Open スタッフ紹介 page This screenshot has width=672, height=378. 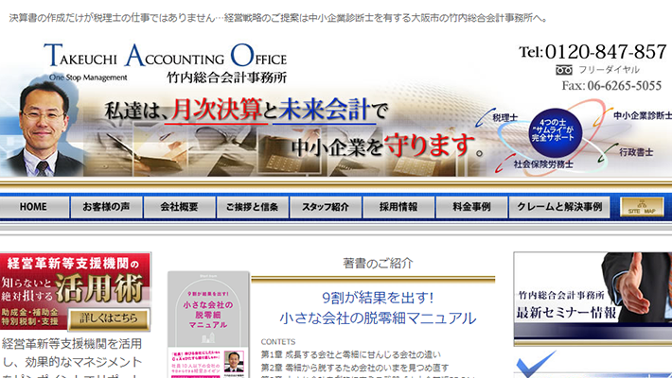tap(326, 207)
